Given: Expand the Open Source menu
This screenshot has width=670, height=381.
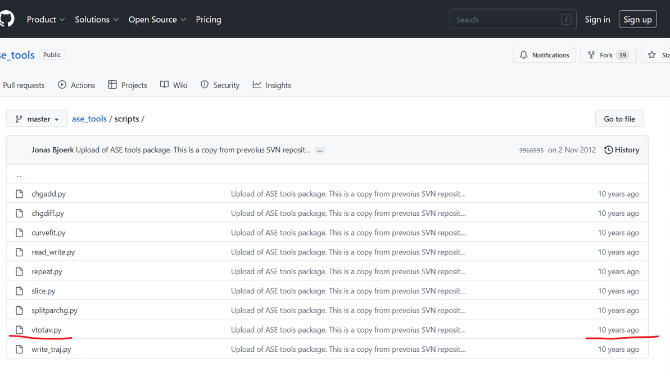Looking at the screenshot, I should pos(157,19).
